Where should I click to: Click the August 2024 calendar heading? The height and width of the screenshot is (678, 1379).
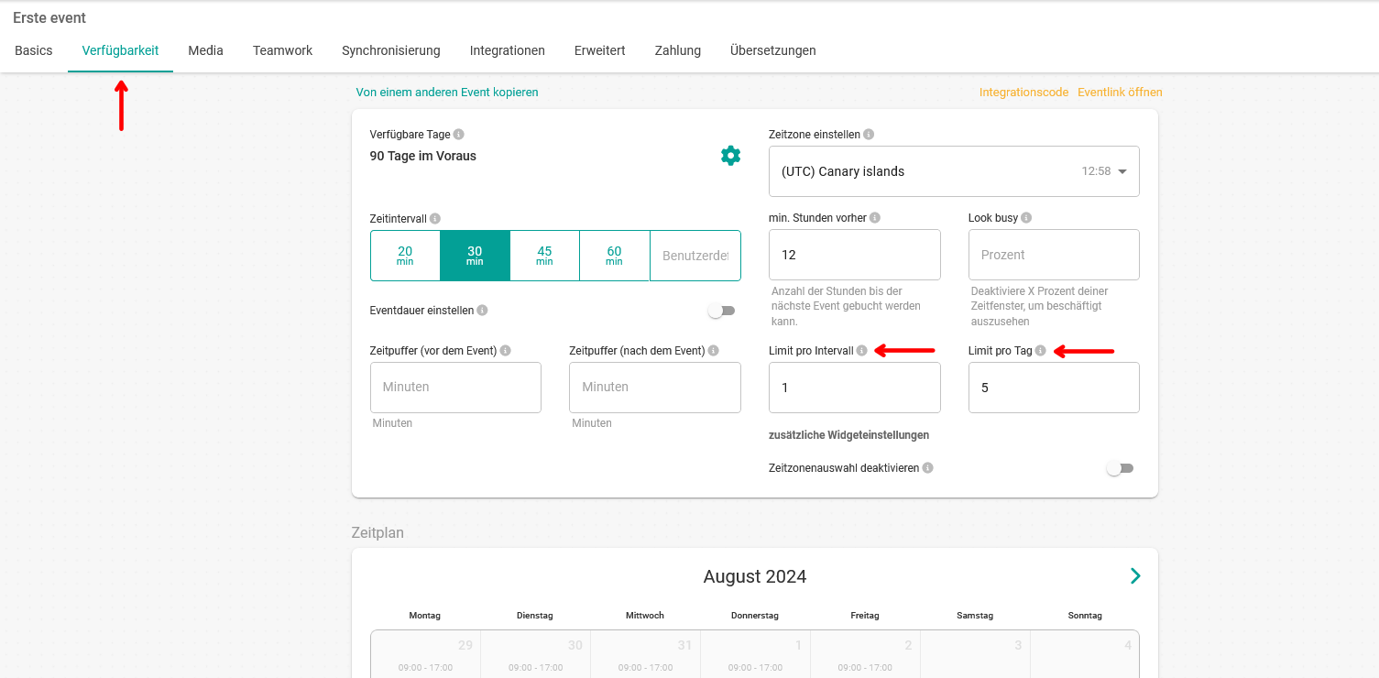click(x=755, y=576)
